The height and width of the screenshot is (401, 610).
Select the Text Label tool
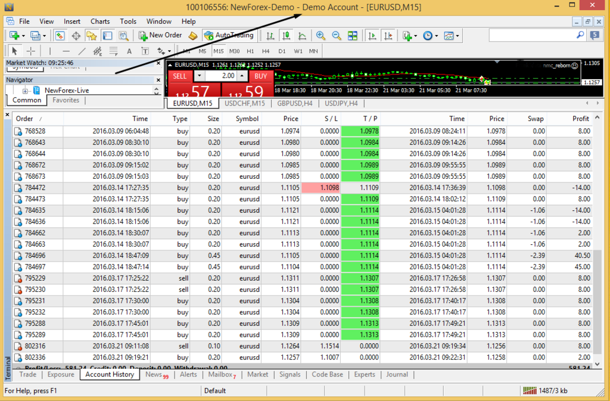(145, 51)
